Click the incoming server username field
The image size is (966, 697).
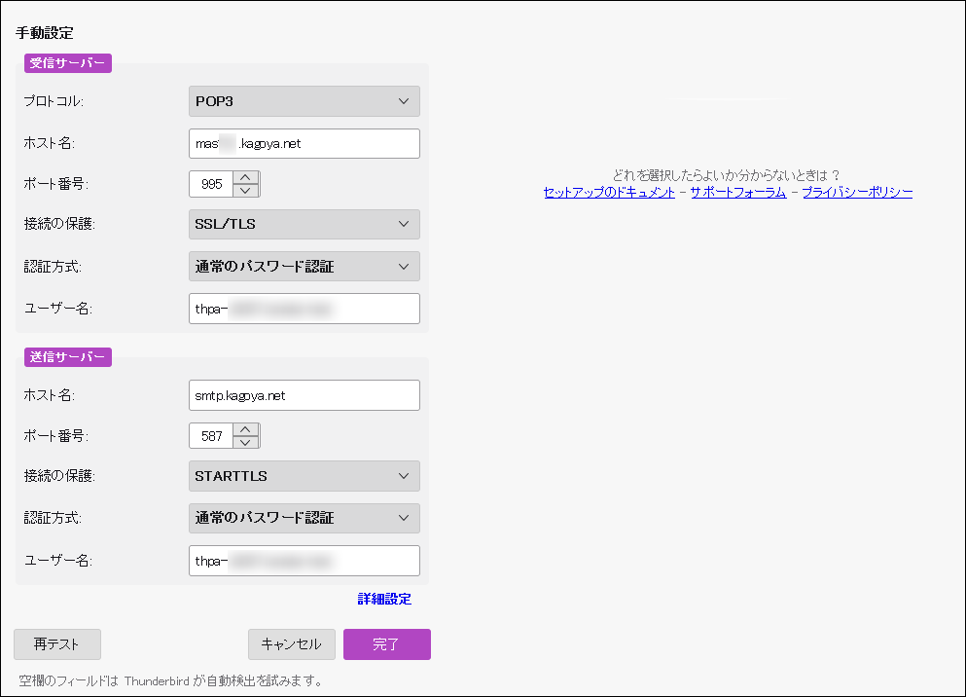coord(304,309)
